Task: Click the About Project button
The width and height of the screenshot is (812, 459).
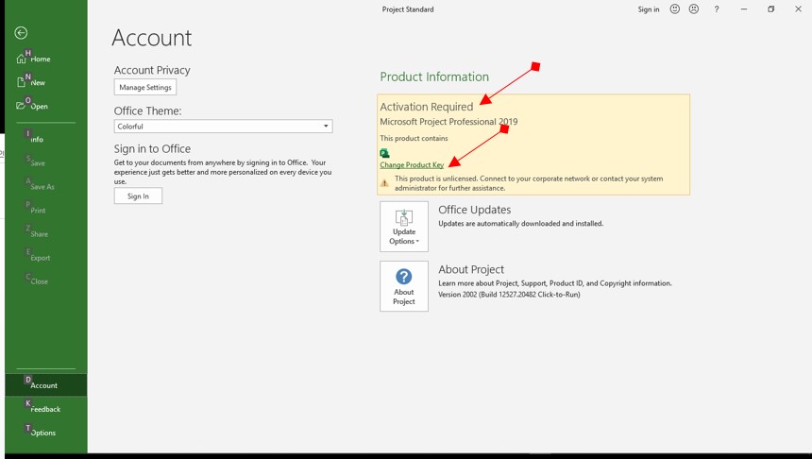Action: click(404, 286)
